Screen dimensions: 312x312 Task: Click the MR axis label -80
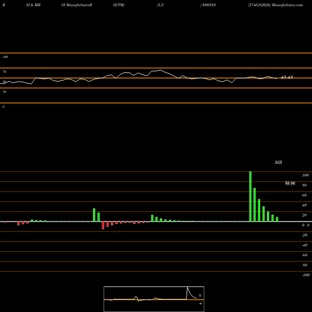[x=305, y=265]
